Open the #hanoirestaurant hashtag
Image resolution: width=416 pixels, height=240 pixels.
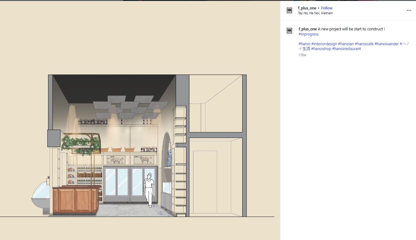pyautogui.click(x=346, y=49)
